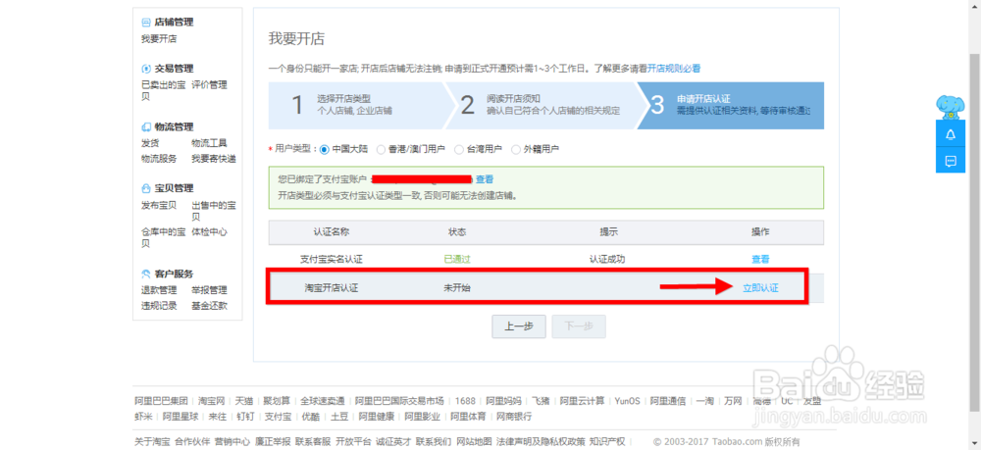
Task: Open 出售中的宝贝 in the sidebar
Action: pos(214,211)
